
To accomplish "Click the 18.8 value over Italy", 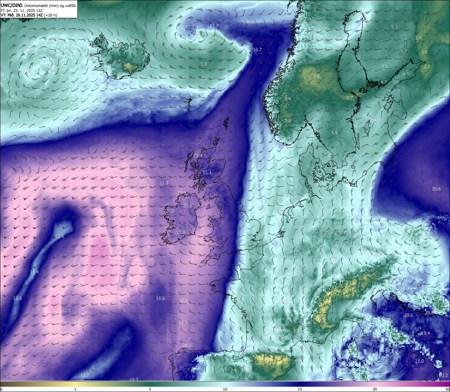I will pos(375,339).
